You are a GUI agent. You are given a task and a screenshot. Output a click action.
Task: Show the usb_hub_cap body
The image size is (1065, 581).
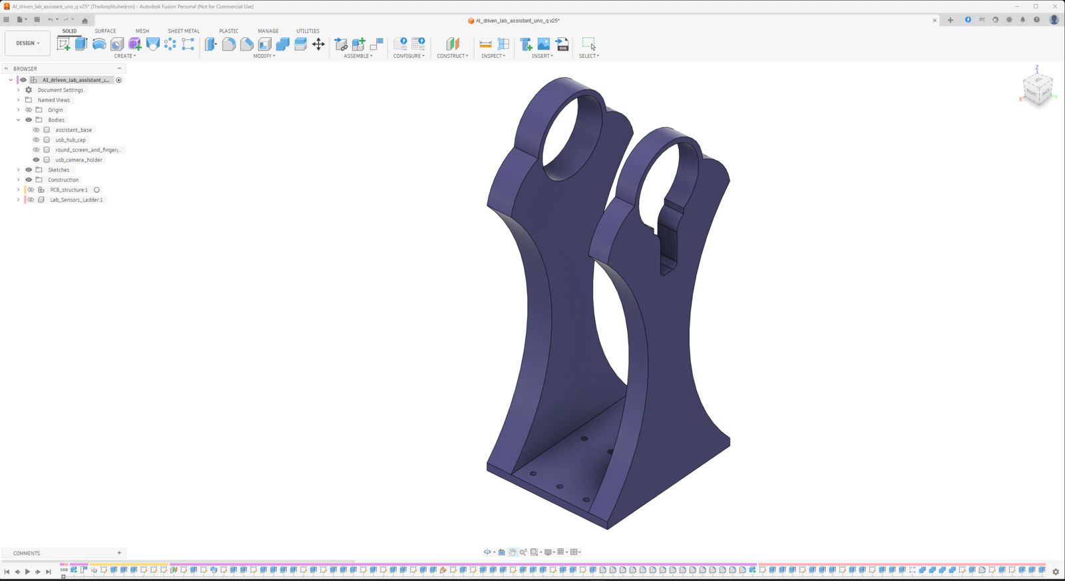(36, 140)
